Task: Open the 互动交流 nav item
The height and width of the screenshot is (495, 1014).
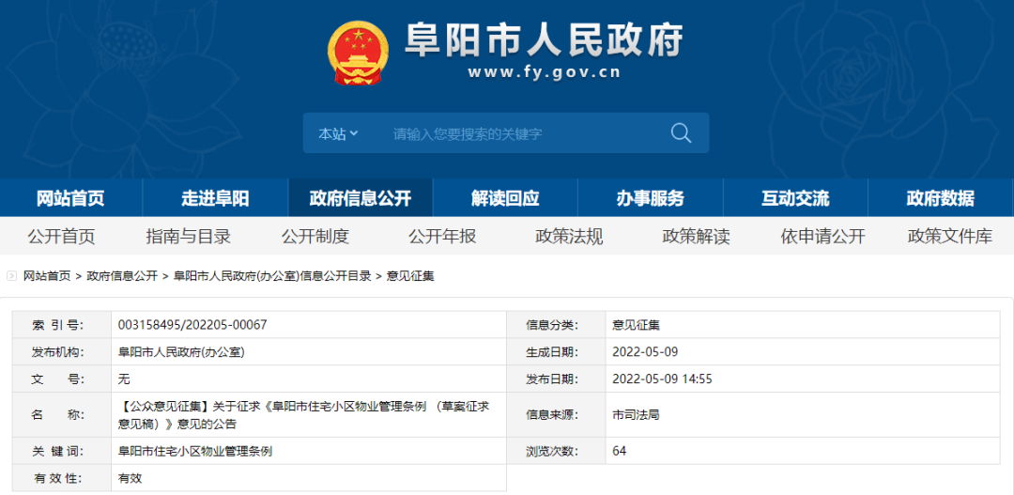Action: [795, 198]
